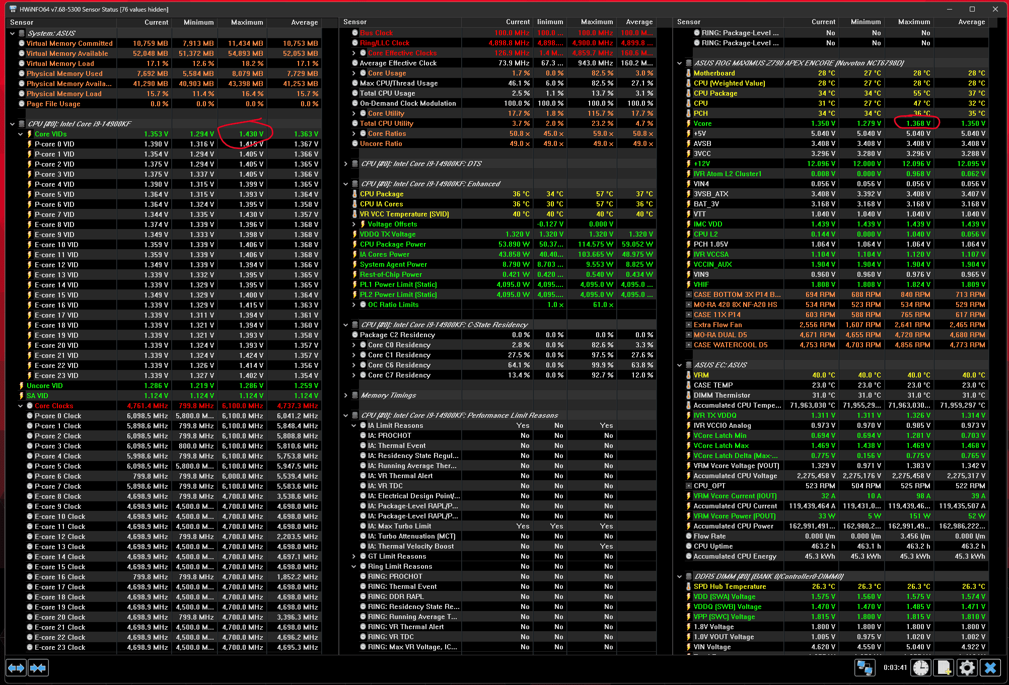Select IA: Max Turbo Limit row
This screenshot has height=685, width=1009.
[x=498, y=526]
